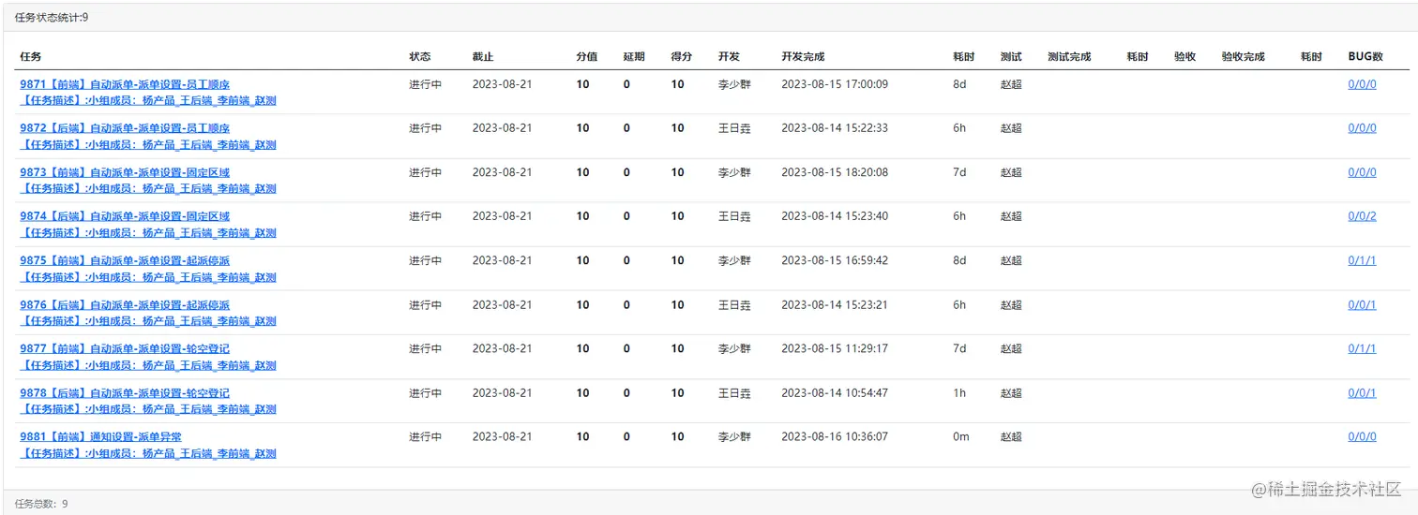
Task: Click the 截止 column header
Action: point(483,57)
